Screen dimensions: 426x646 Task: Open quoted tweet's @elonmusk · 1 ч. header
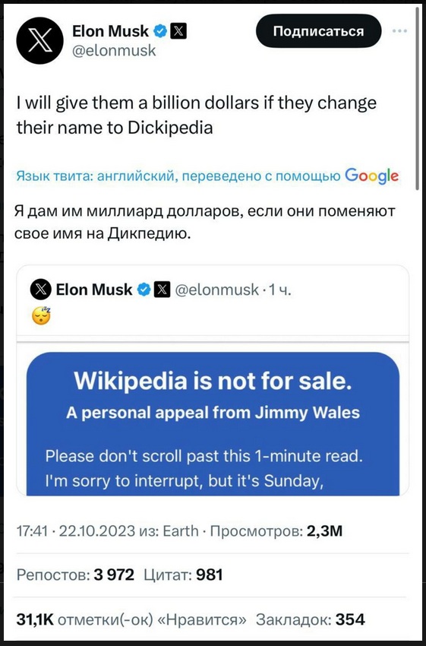[233, 290]
